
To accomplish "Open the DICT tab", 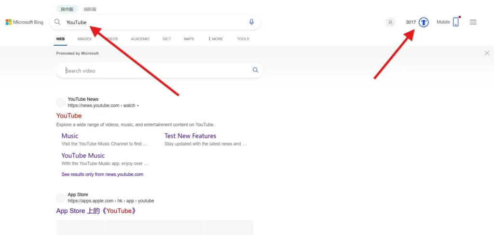I will (x=166, y=39).
